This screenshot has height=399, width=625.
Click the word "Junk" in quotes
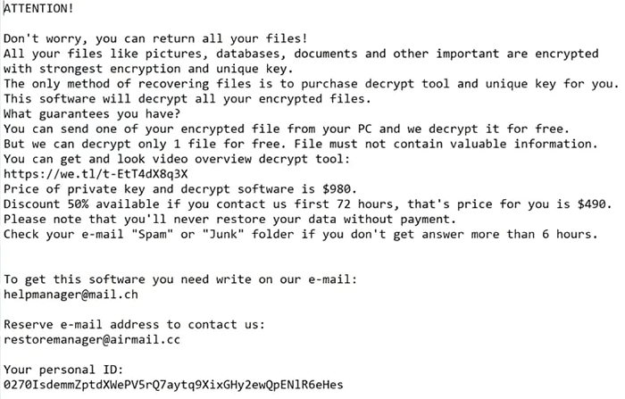click(218, 234)
